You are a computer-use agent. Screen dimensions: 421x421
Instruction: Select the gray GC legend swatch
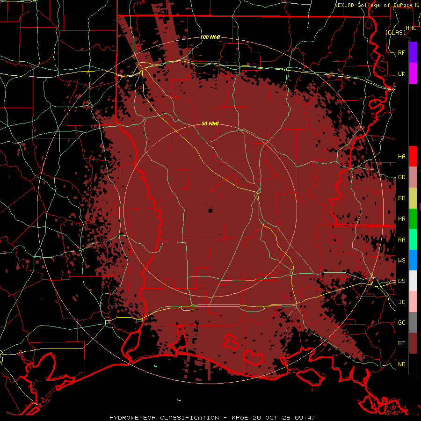pyautogui.click(x=413, y=322)
